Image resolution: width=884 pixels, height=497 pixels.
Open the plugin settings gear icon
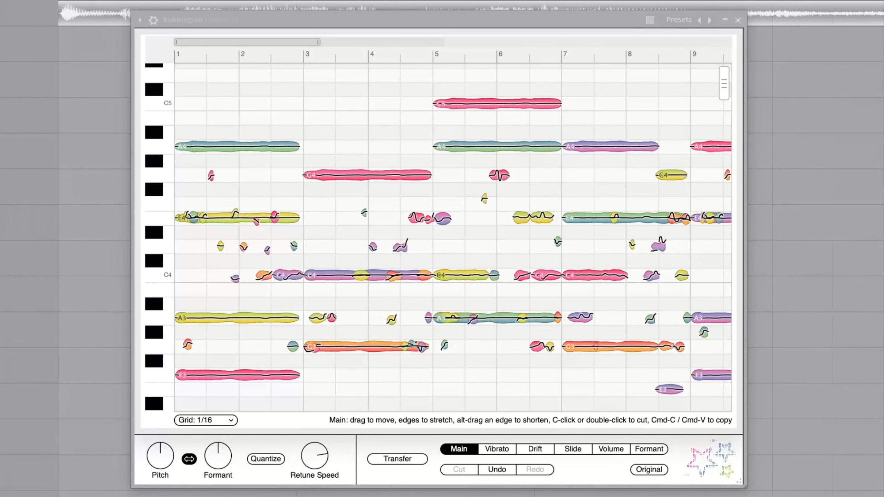(x=153, y=20)
